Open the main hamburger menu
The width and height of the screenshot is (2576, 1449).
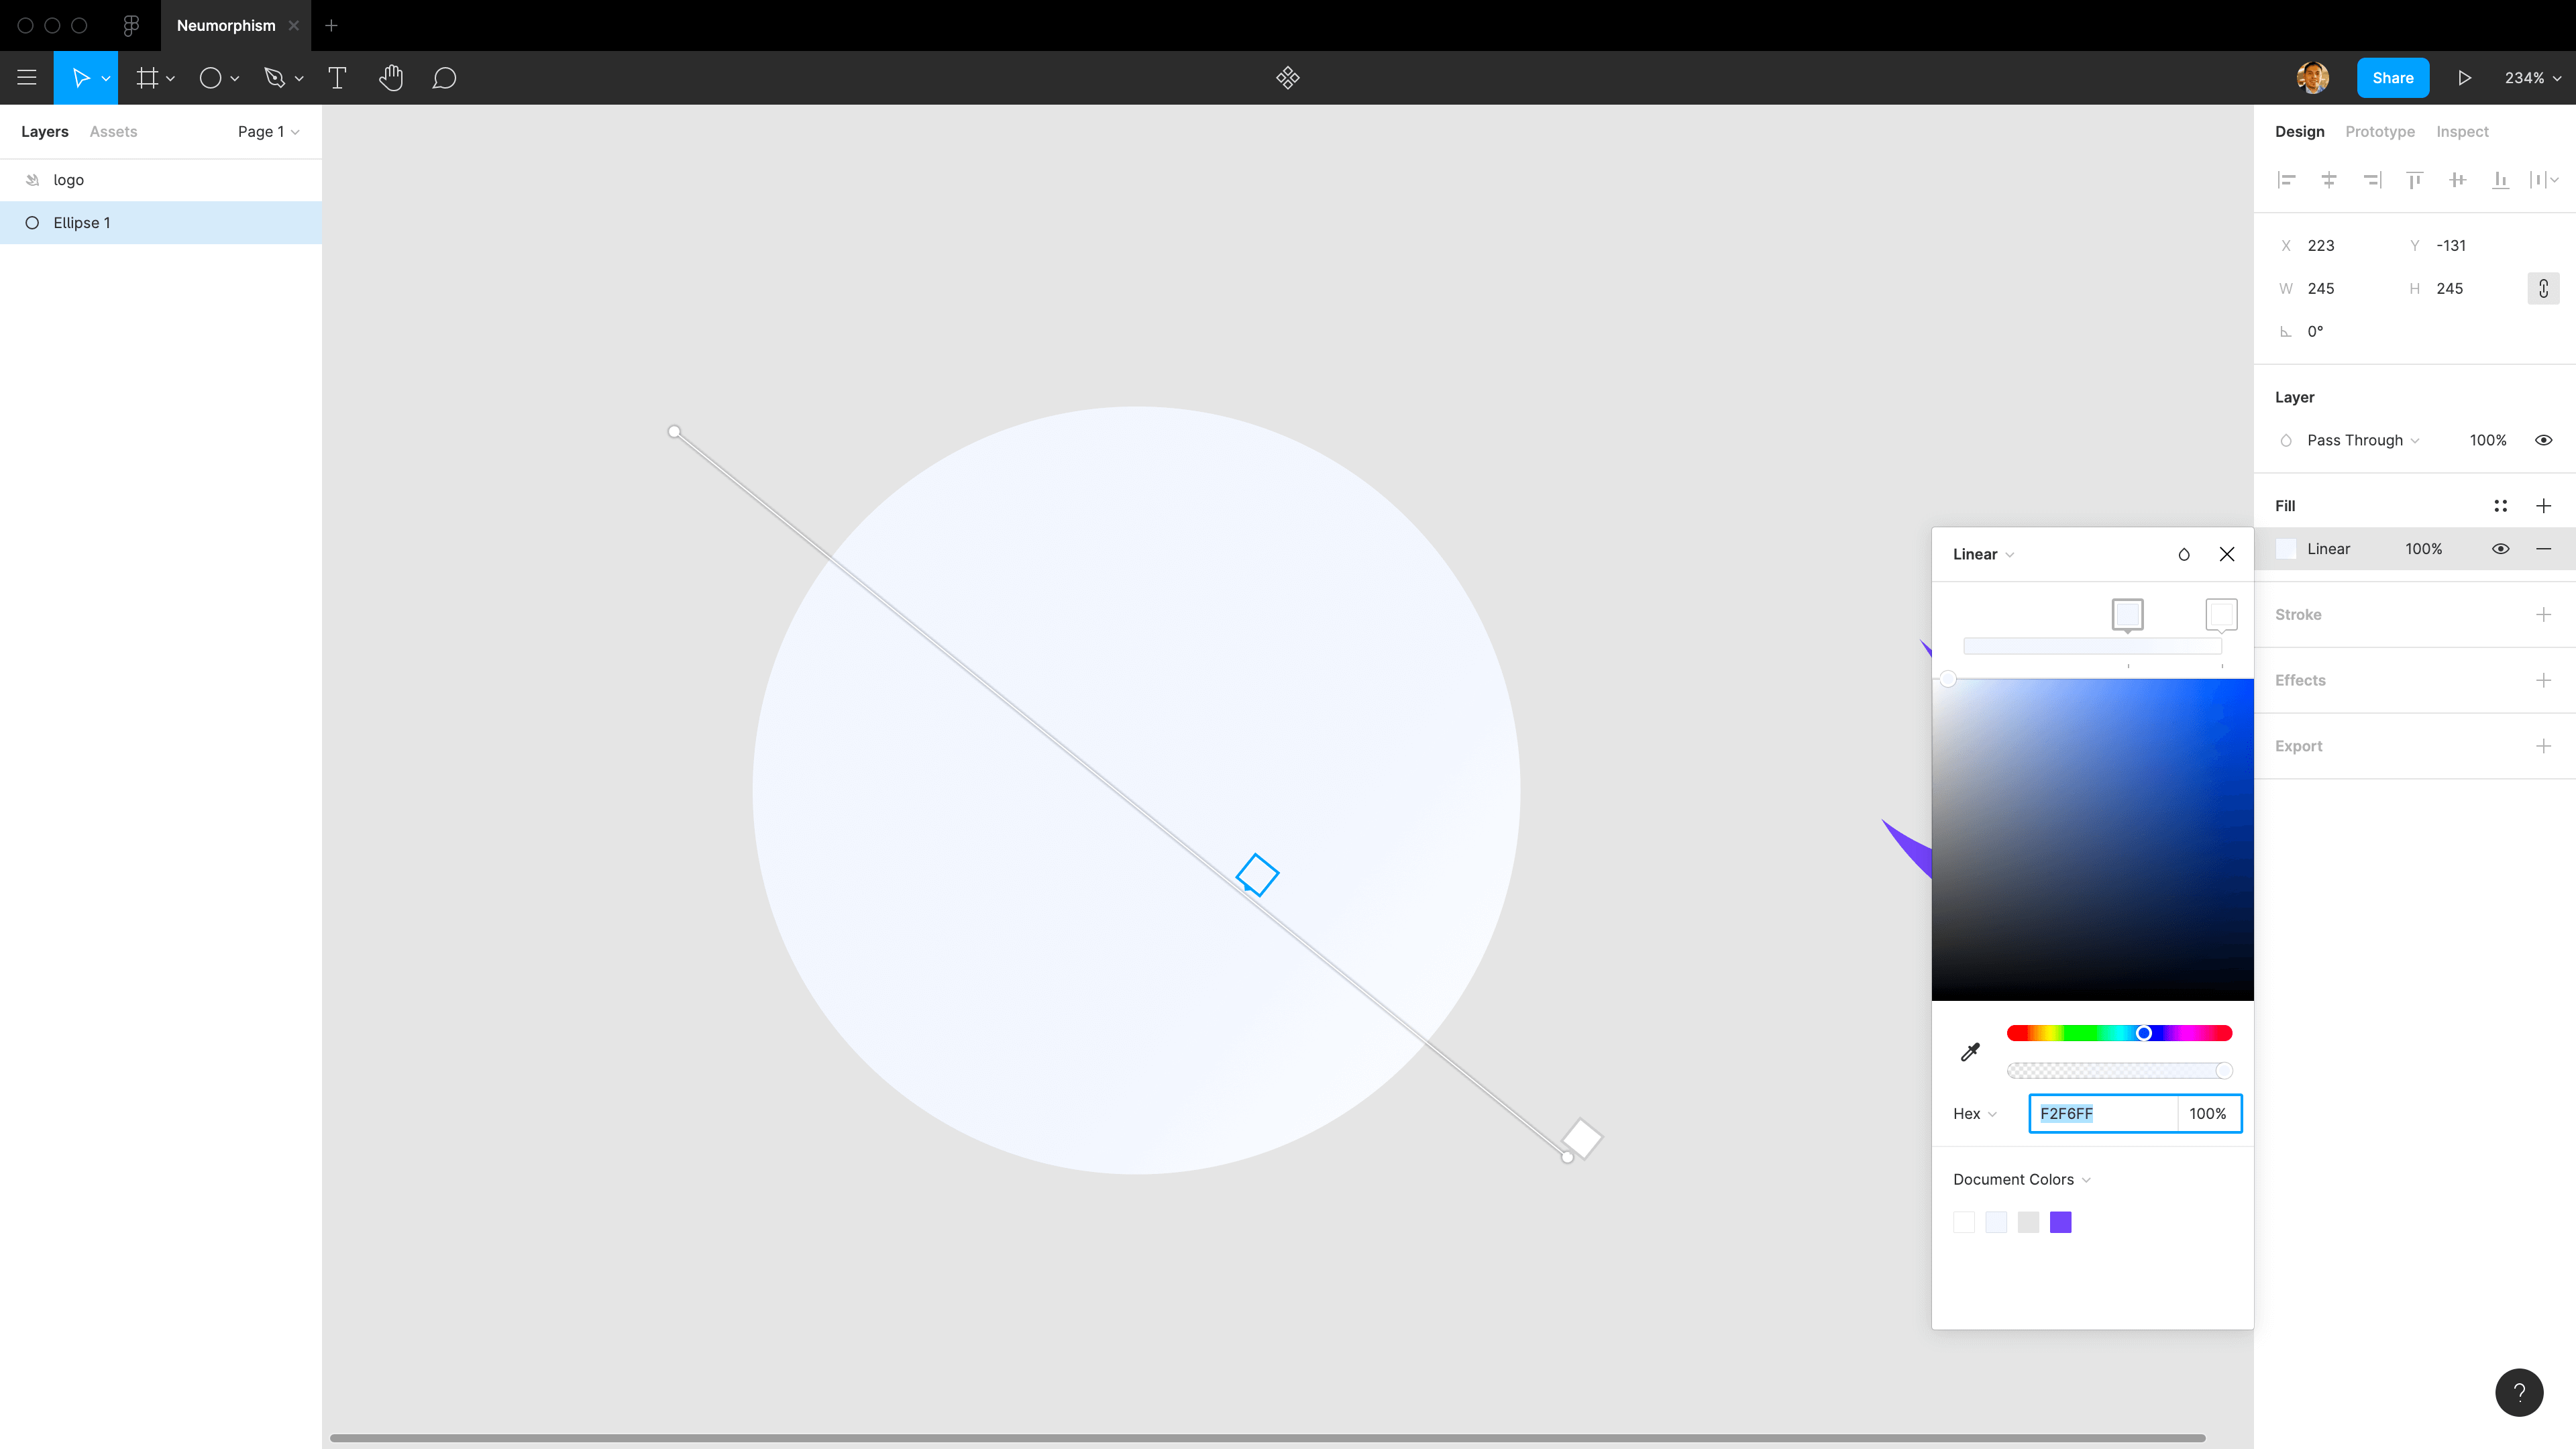point(27,78)
